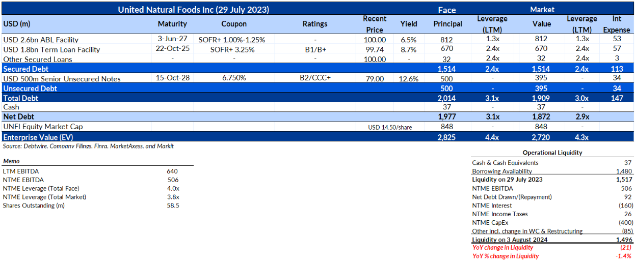Select the USD 2.6bn ABL Facility row label

(x=41, y=40)
